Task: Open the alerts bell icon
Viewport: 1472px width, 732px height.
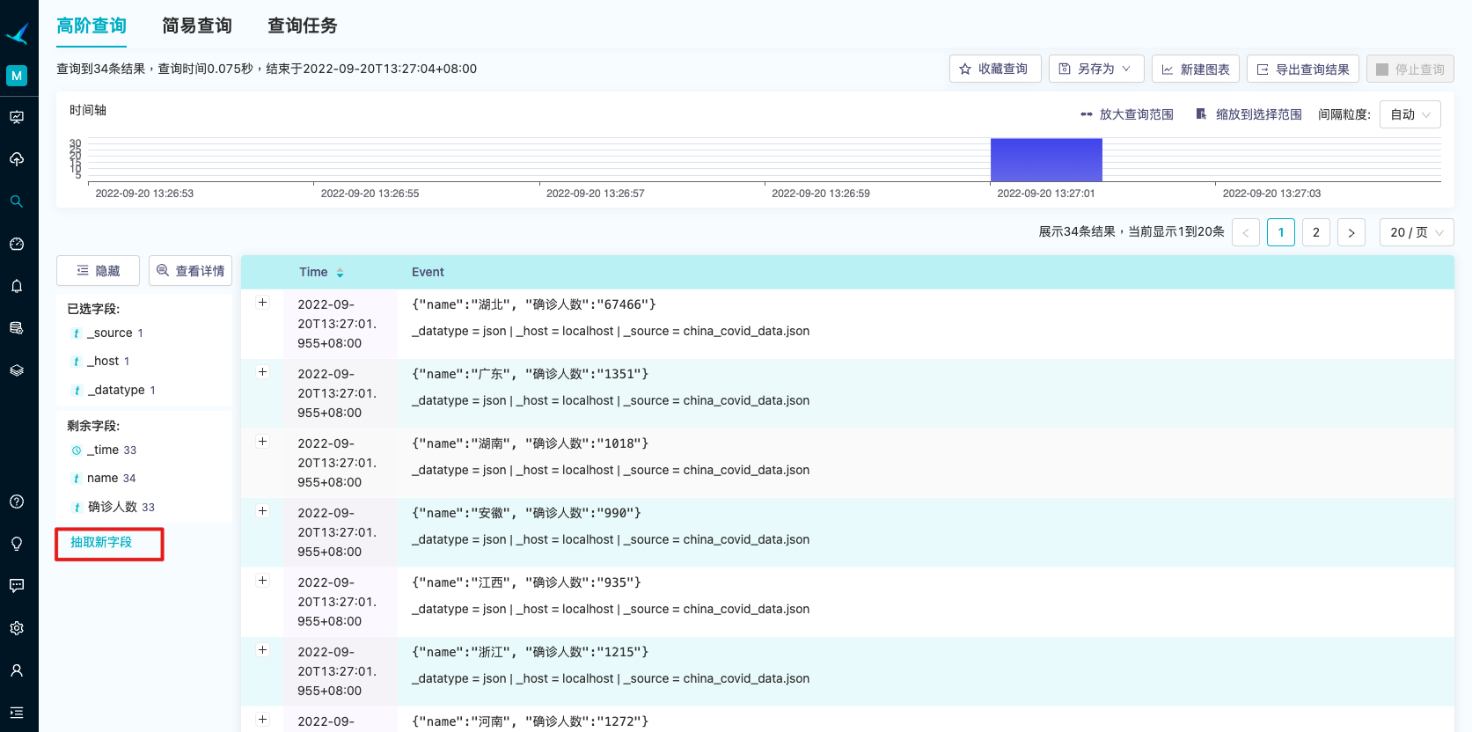Action: click(x=17, y=286)
